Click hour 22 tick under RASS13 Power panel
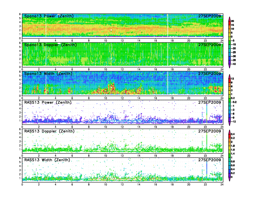This screenshot has width=256, height=198. click(x=205, y=127)
